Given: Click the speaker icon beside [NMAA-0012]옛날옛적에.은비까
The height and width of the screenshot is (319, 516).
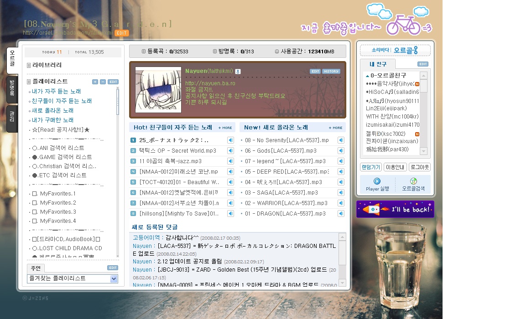Looking at the screenshot, I should [x=231, y=193].
